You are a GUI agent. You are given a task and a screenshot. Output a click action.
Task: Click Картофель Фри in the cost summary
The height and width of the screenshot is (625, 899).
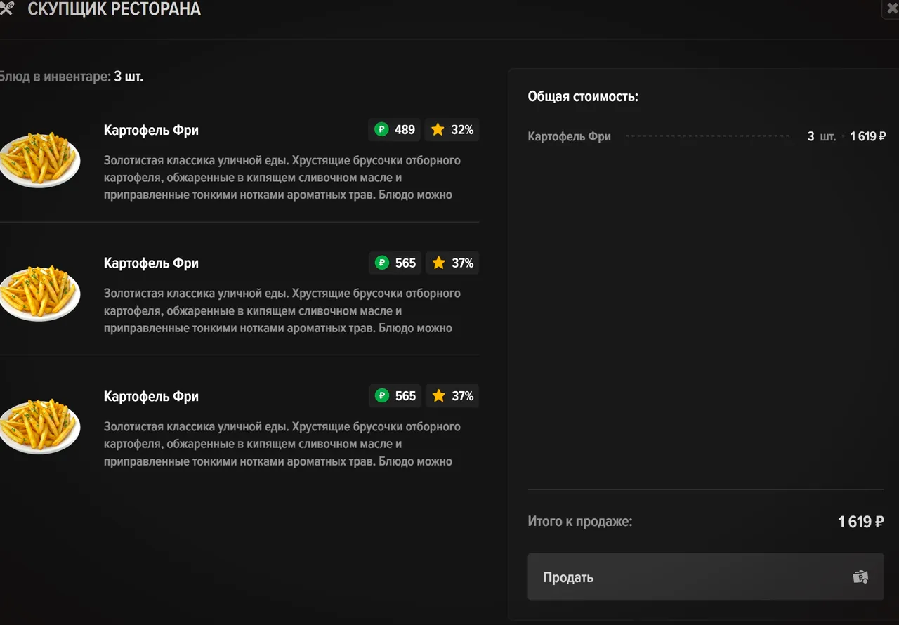tap(570, 136)
